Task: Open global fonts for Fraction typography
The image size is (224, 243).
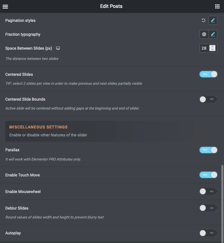Action: [x=204, y=34]
